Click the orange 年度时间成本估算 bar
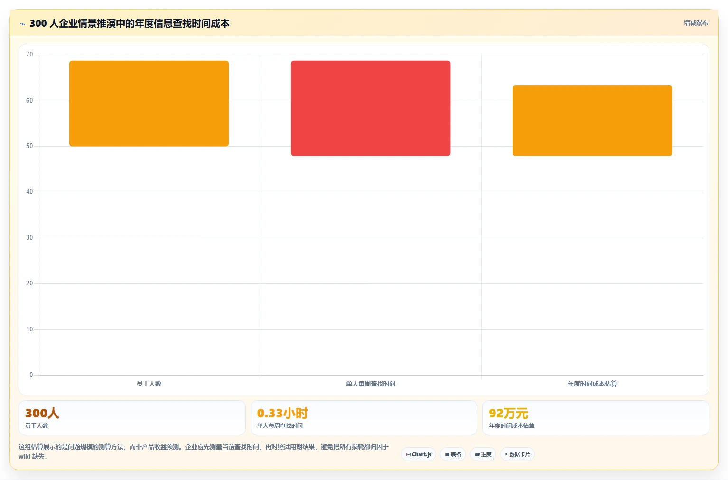The image size is (728, 480). click(x=592, y=121)
